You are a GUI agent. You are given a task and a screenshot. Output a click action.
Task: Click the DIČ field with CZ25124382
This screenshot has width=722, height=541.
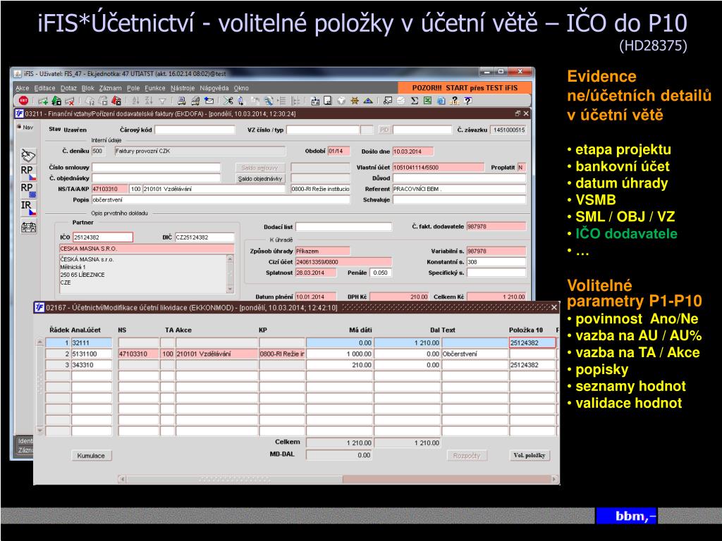pyautogui.click(x=204, y=237)
